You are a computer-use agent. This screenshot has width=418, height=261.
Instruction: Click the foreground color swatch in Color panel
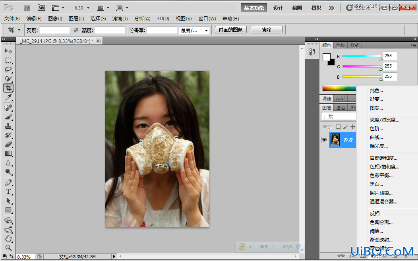327,57
